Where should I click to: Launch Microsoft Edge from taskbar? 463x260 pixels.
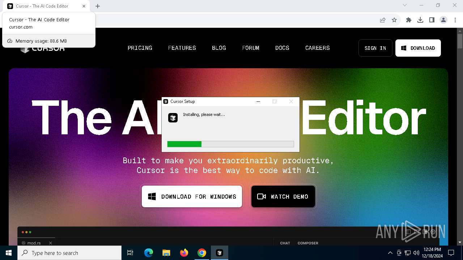point(149,253)
